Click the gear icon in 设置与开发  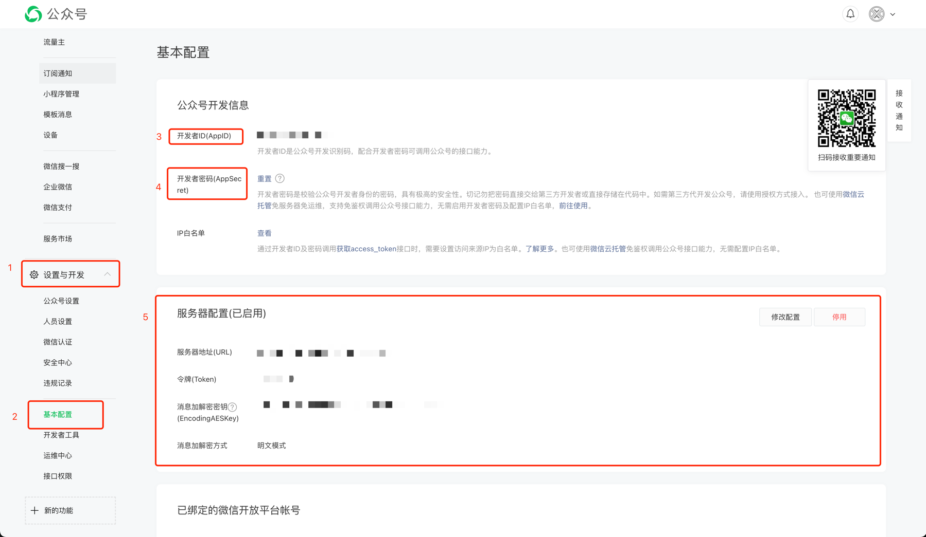tap(34, 275)
